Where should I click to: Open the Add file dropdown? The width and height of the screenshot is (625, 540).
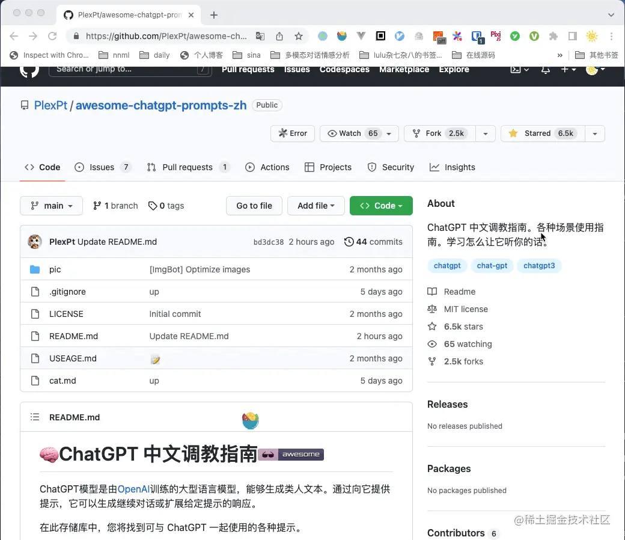pyautogui.click(x=316, y=206)
